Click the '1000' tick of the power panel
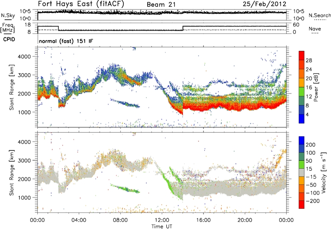 tap(24, 112)
